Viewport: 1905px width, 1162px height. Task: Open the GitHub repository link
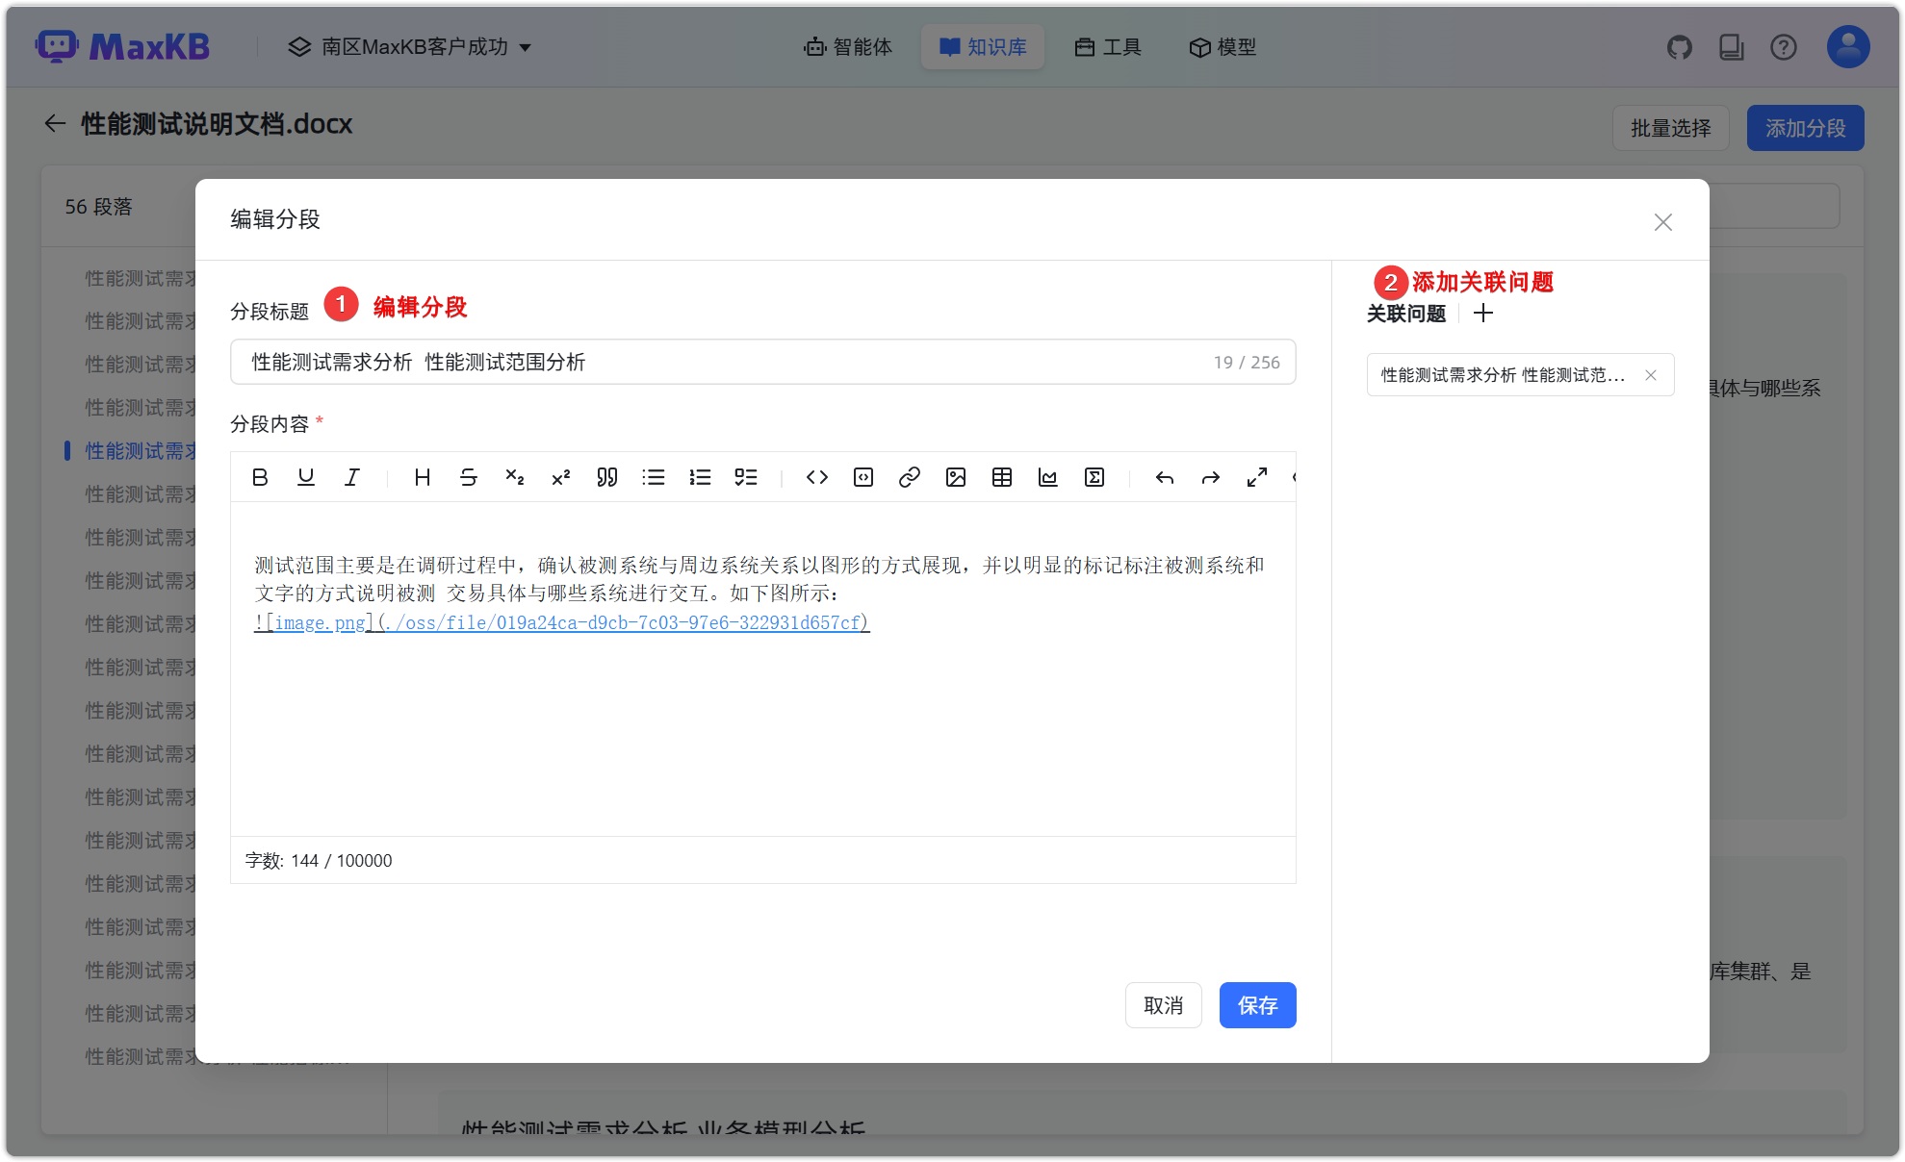tap(1680, 46)
